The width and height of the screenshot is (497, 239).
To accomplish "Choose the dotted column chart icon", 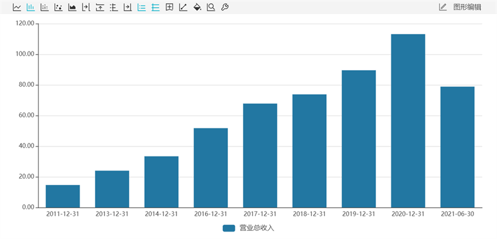I will click(44, 7).
